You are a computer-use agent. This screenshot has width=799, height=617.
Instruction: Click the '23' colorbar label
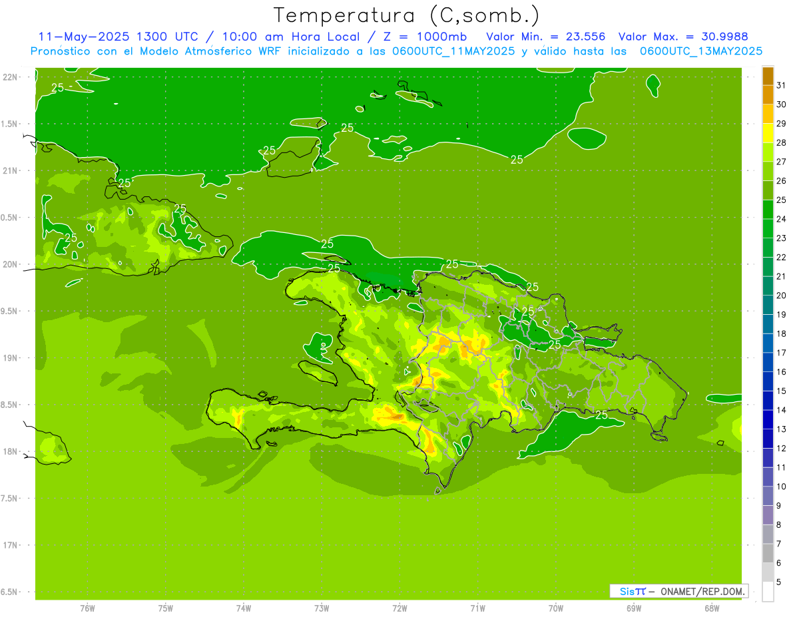(x=781, y=238)
